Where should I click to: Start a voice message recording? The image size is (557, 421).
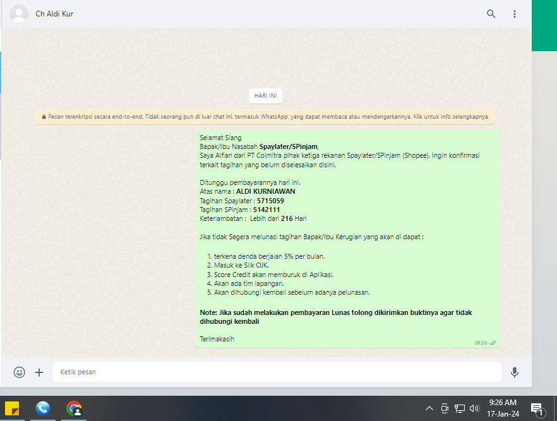514,372
